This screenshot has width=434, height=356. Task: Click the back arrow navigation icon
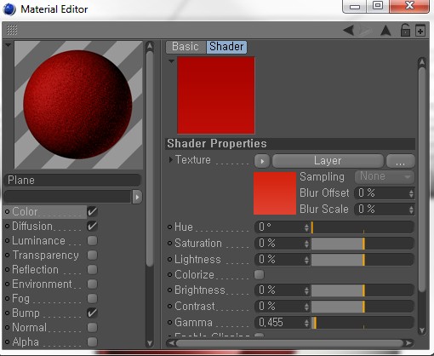pyautogui.click(x=349, y=30)
